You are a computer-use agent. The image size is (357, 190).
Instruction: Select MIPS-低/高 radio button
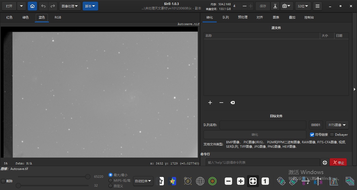[111, 180]
